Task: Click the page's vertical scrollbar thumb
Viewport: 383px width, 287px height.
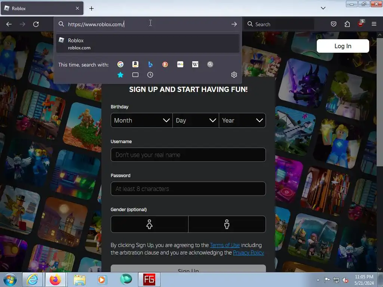Action: tap(380, 102)
